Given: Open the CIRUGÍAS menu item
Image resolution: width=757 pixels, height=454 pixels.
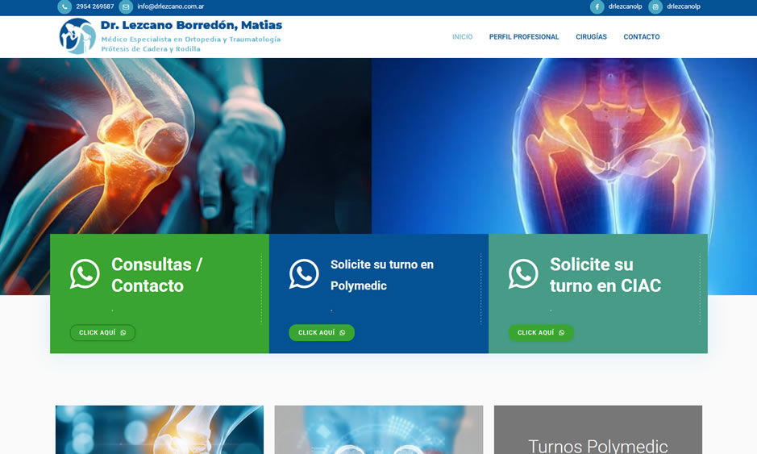Looking at the screenshot, I should tap(592, 37).
